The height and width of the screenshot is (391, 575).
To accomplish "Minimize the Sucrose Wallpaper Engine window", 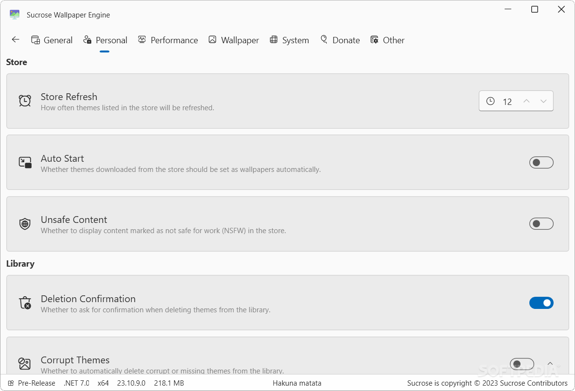I will pyautogui.click(x=508, y=9).
